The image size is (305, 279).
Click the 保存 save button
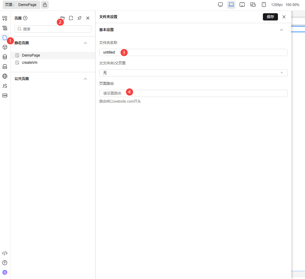pyautogui.click(x=270, y=17)
